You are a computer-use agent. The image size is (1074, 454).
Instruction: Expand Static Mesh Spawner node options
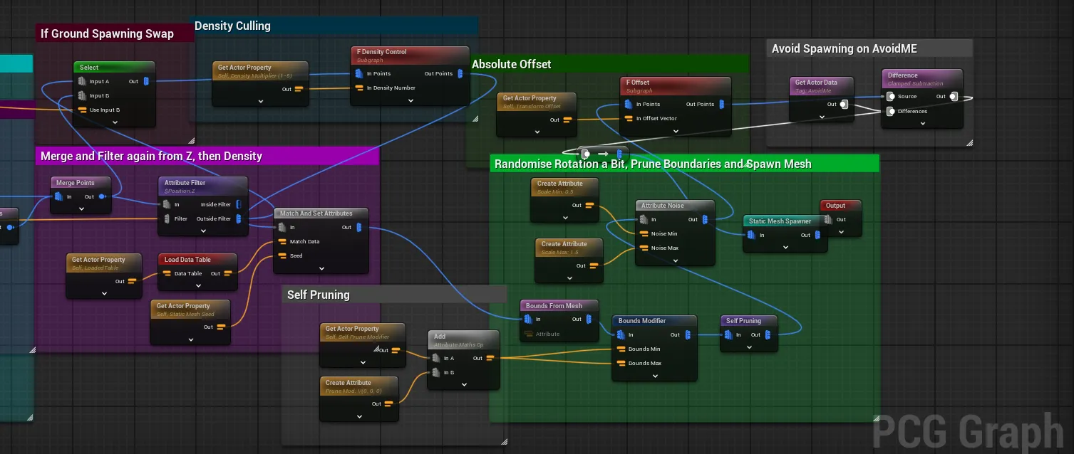(x=785, y=247)
